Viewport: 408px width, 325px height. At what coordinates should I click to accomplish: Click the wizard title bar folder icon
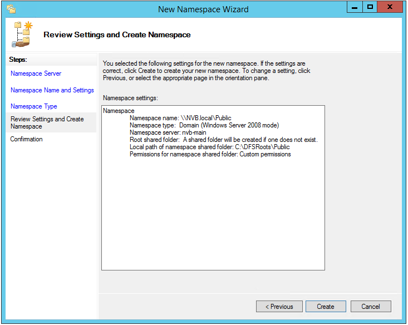[x=11, y=9]
